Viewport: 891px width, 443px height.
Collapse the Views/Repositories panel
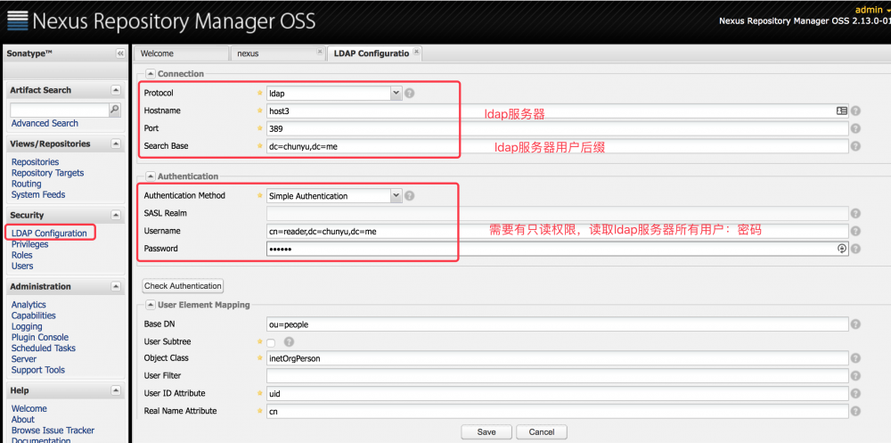[x=116, y=144]
